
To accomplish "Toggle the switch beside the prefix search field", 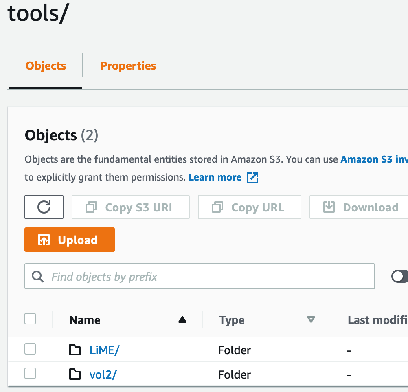I will (400, 276).
